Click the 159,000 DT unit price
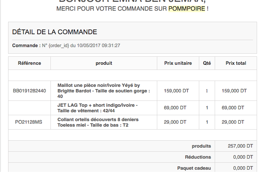The height and width of the screenshot is (173, 260). point(176,91)
